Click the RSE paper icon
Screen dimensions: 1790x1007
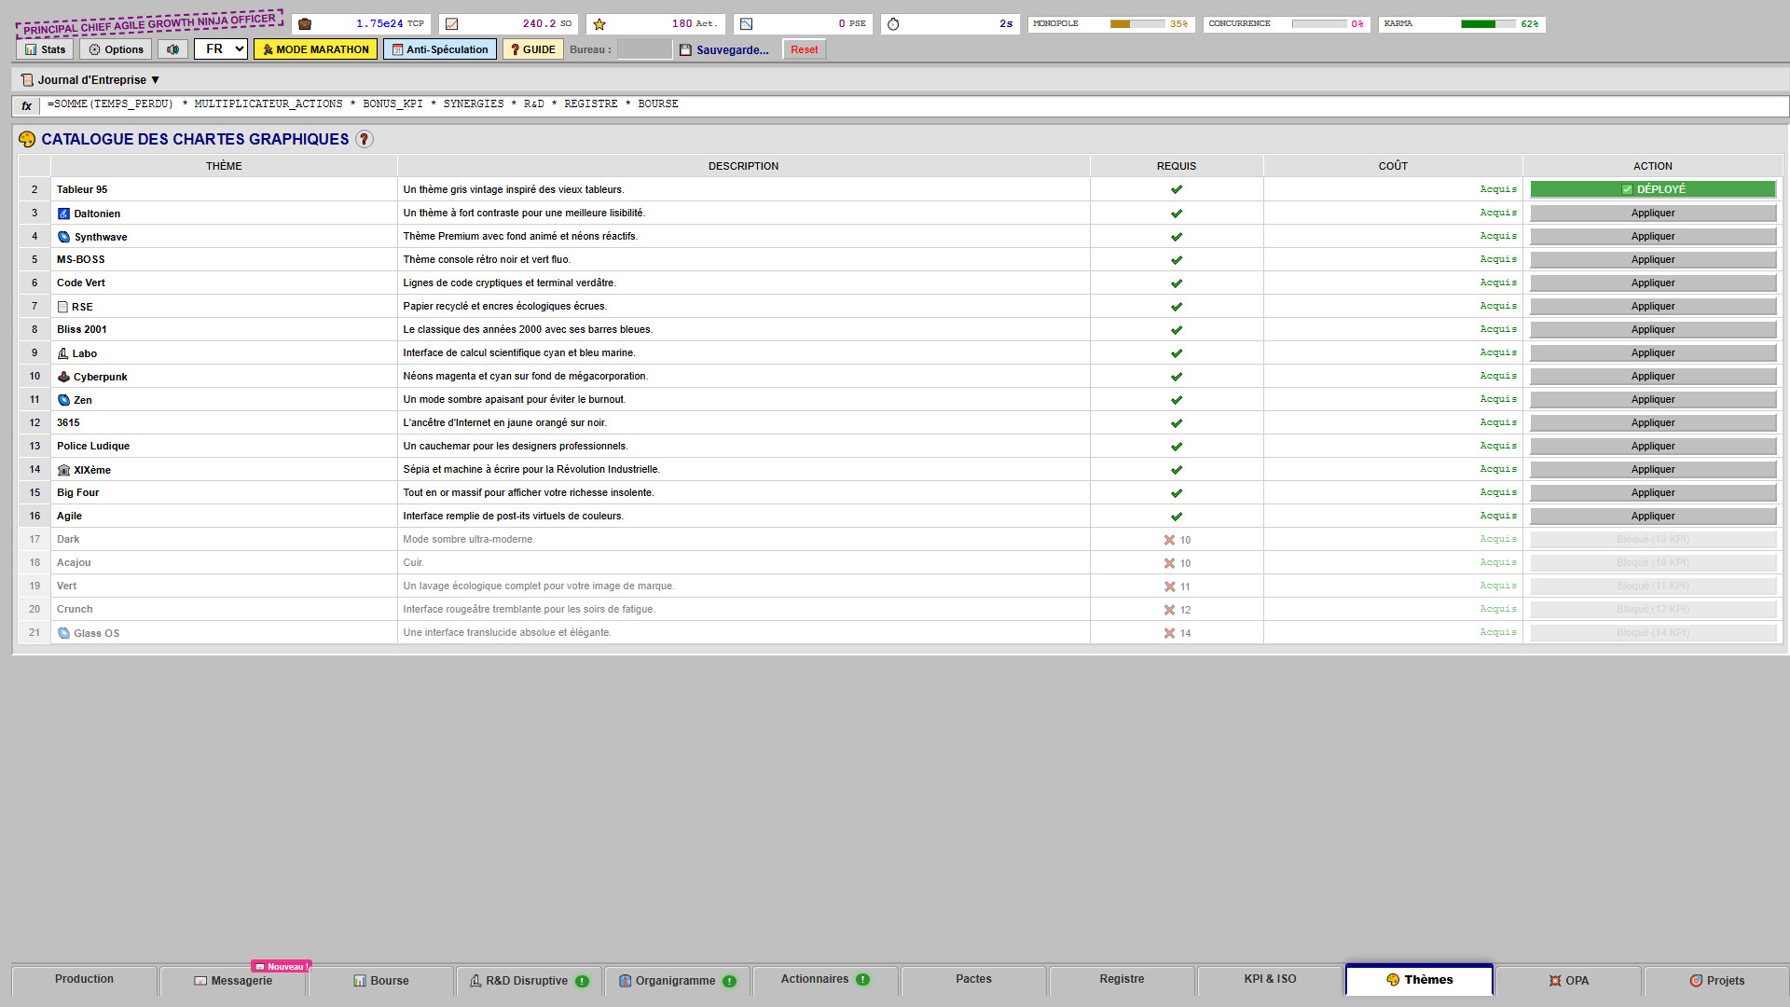pos(62,307)
